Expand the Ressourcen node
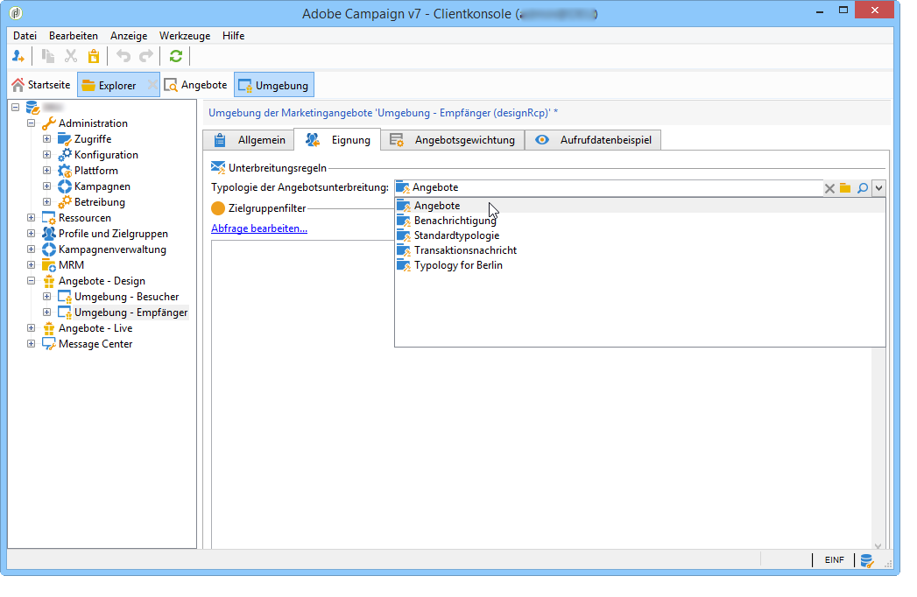Viewport: 917px width, 597px height. coord(31,217)
